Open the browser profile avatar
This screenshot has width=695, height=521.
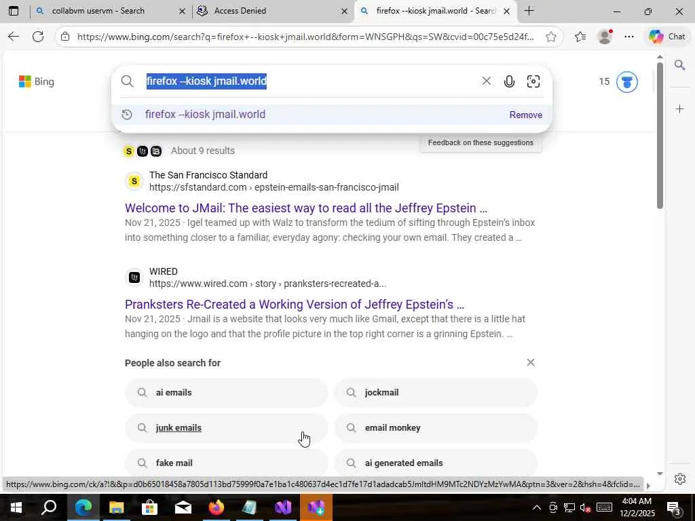(x=605, y=37)
